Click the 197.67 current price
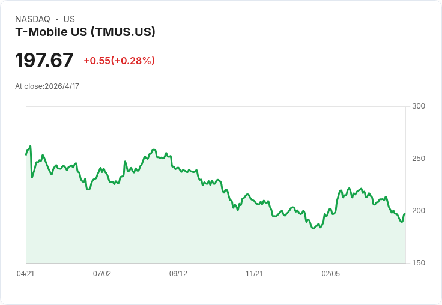This screenshot has width=442, height=305. click(x=44, y=60)
